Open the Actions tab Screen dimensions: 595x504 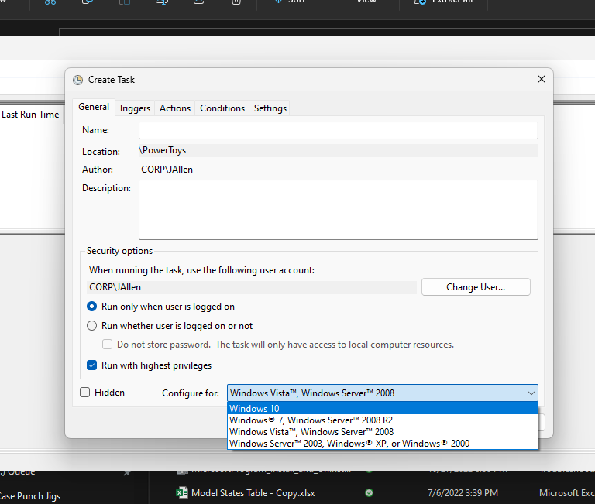pos(175,108)
